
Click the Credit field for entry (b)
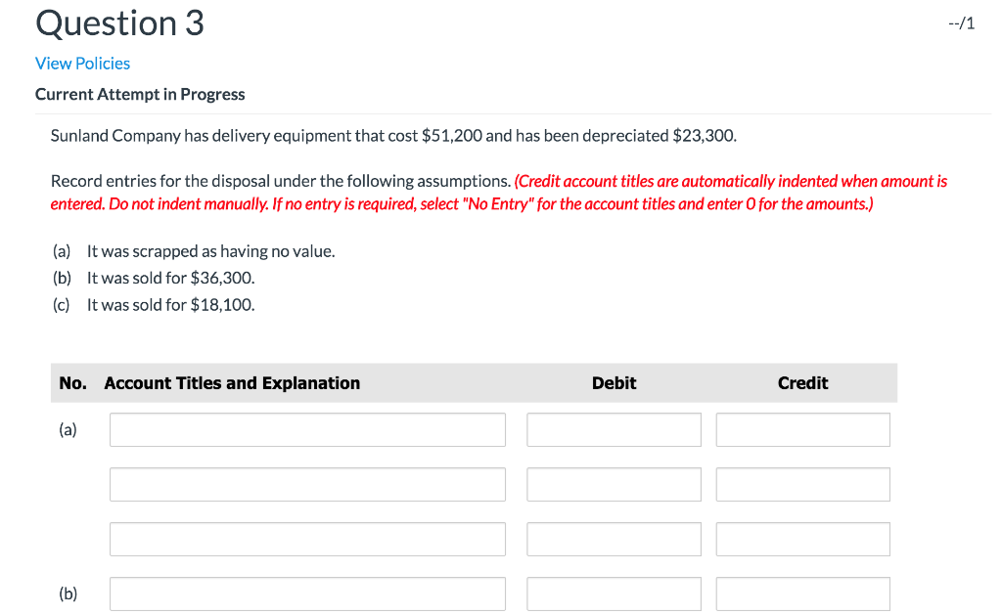coord(802,593)
